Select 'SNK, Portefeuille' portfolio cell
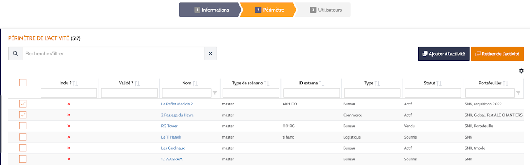This screenshot has width=530, height=165. tap(479, 126)
